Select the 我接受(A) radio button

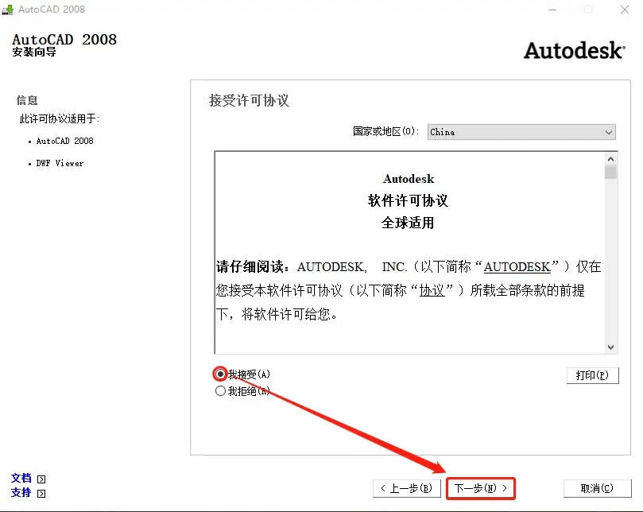click(220, 374)
